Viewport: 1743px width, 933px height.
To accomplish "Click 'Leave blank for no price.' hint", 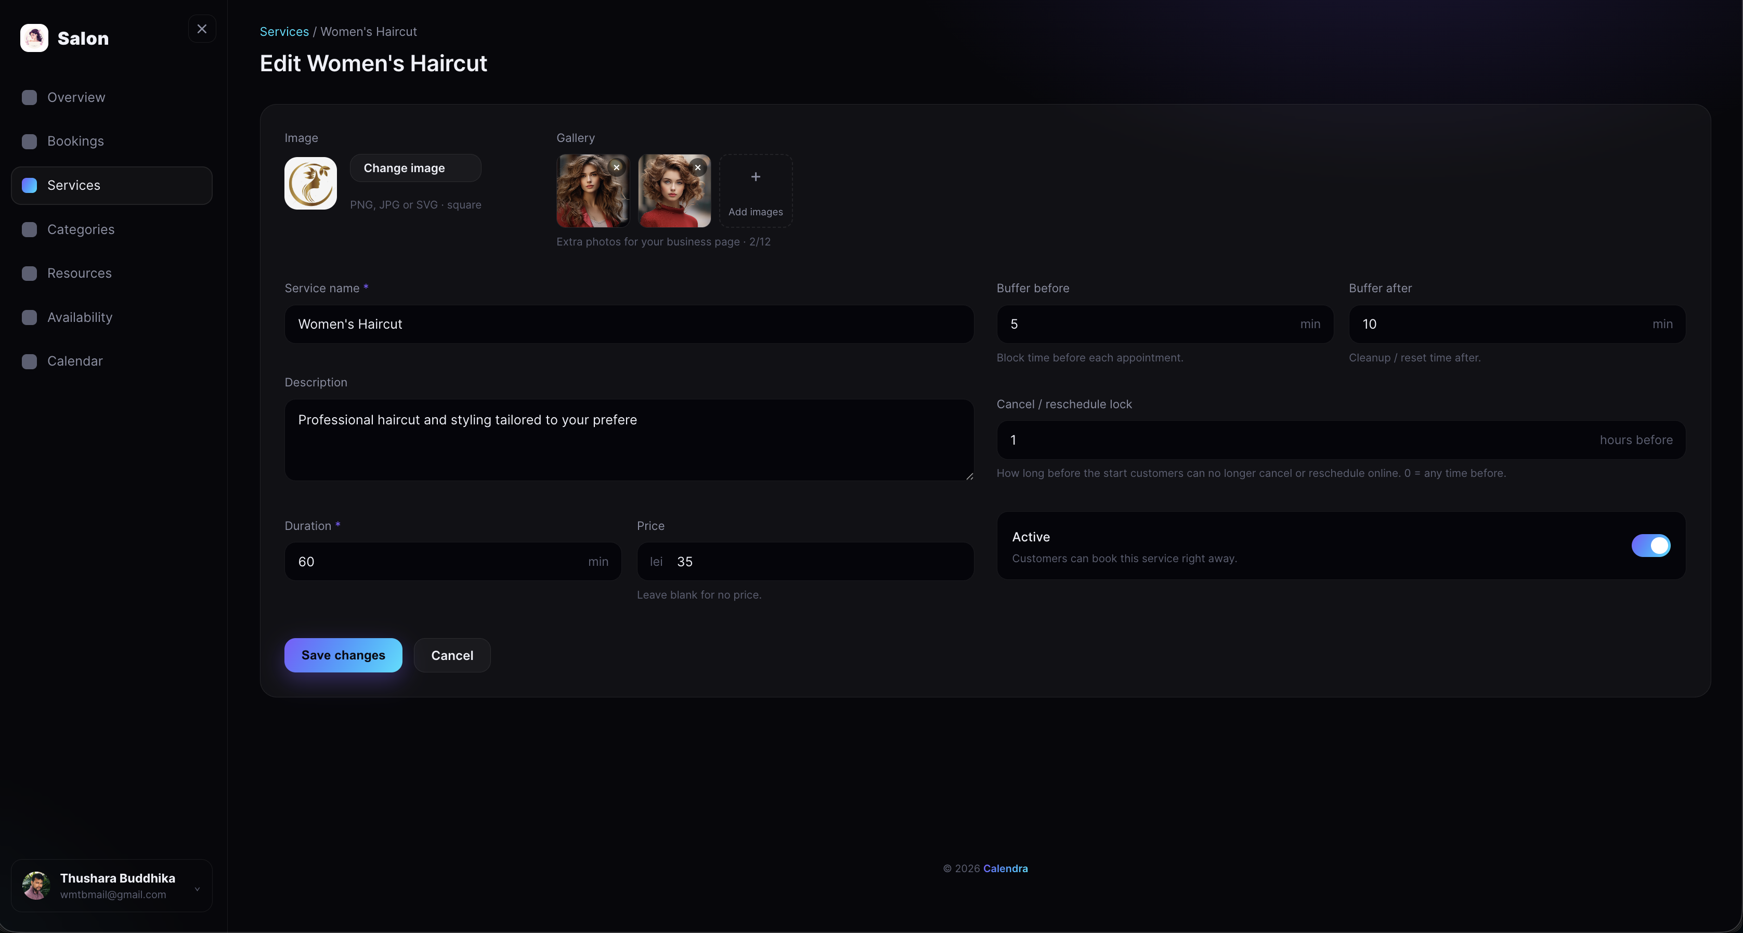I will tap(699, 595).
